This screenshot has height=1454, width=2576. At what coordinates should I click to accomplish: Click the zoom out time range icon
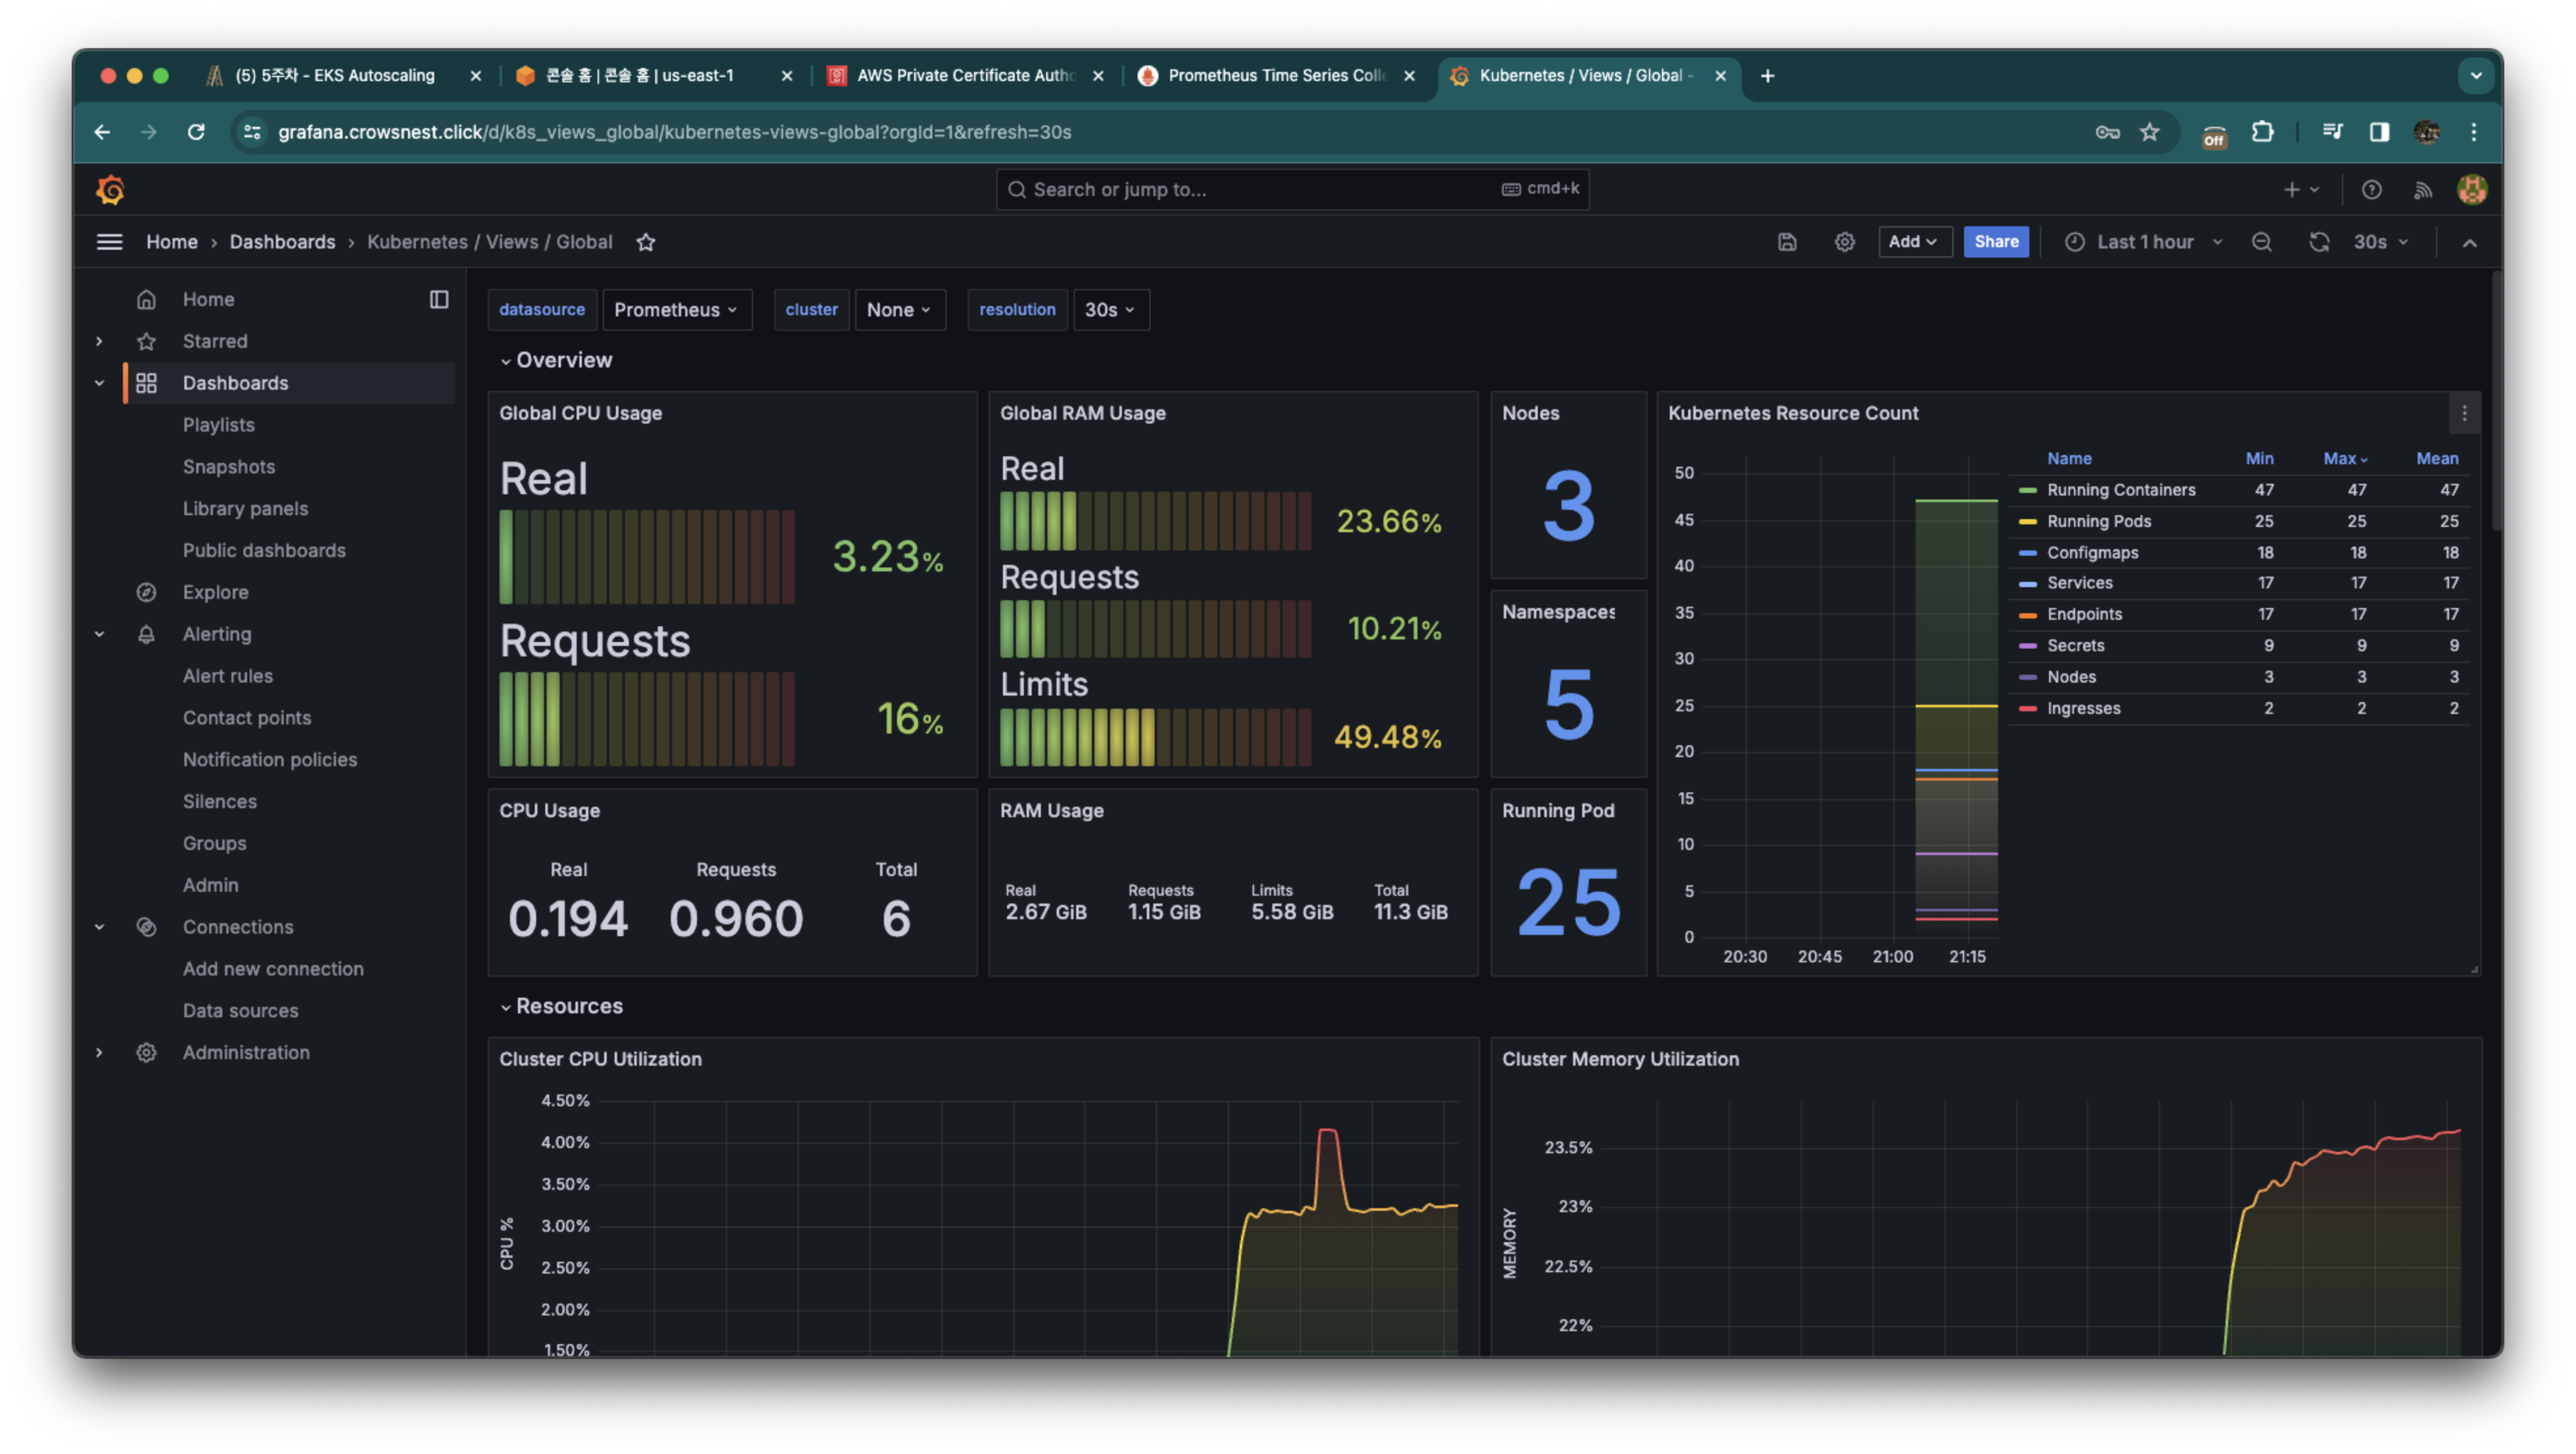pyautogui.click(x=2261, y=242)
